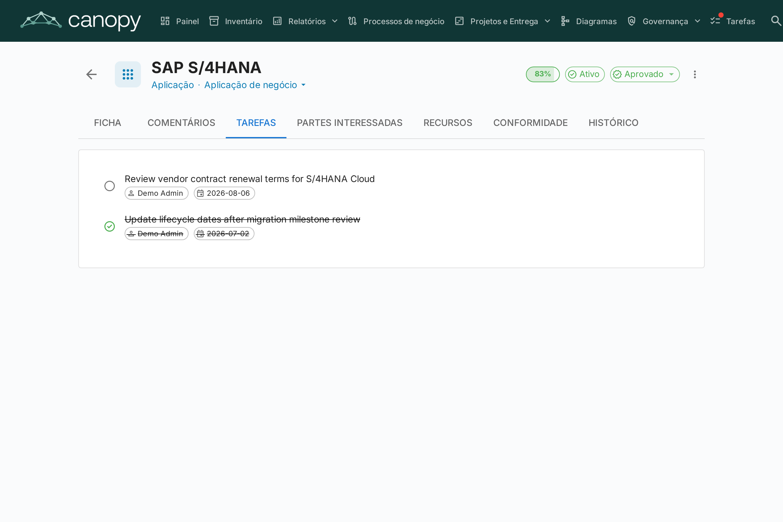Go back using the left arrow
783x522 pixels.
pyautogui.click(x=91, y=74)
